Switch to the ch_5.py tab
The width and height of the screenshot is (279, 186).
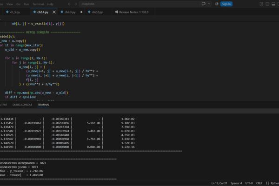tap(15, 12)
